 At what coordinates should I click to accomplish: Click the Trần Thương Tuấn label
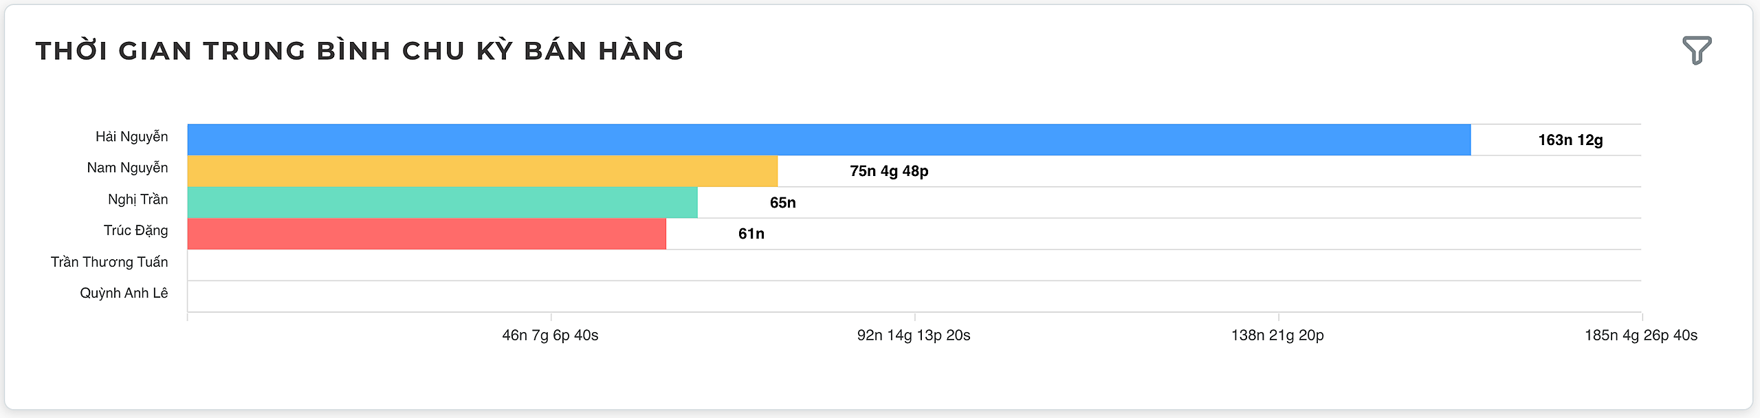coord(109,262)
